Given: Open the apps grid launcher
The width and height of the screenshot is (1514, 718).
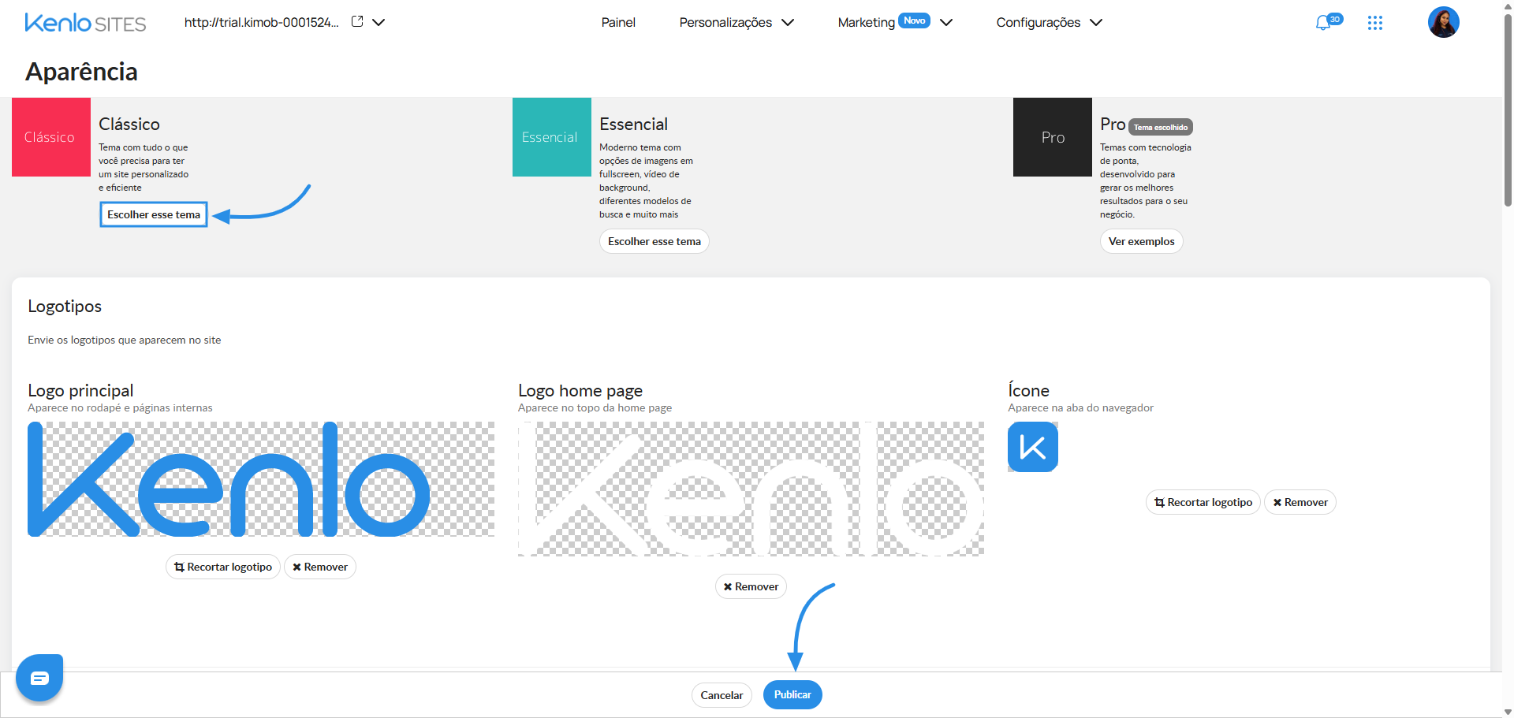Looking at the screenshot, I should point(1375,23).
